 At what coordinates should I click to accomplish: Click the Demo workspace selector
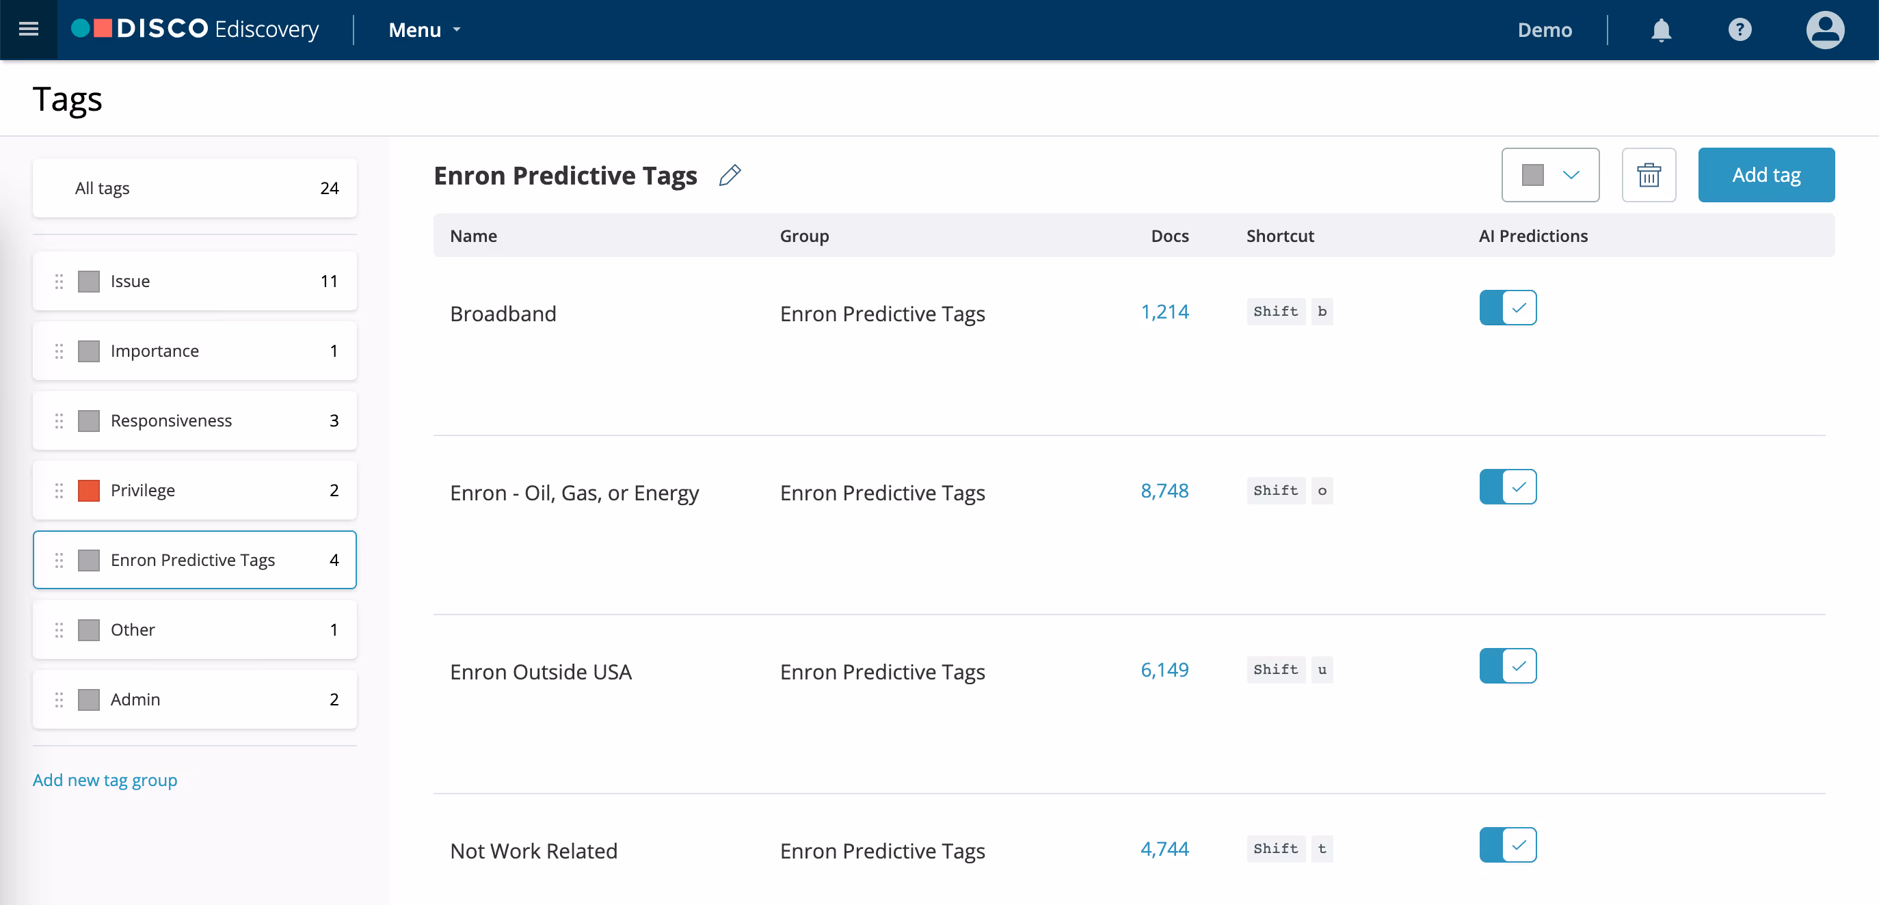(1544, 30)
